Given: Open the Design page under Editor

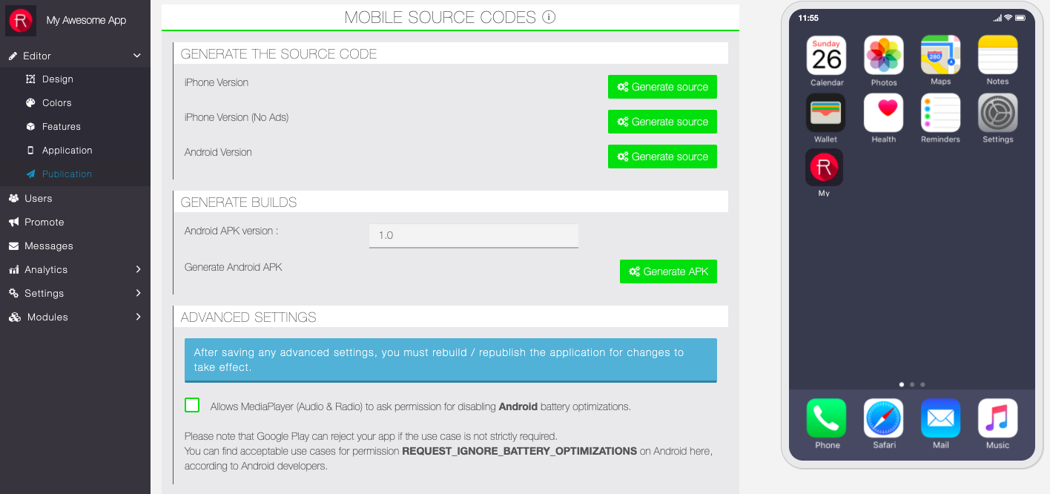Looking at the screenshot, I should [x=57, y=79].
